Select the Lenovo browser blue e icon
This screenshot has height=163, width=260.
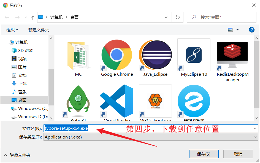194,101
